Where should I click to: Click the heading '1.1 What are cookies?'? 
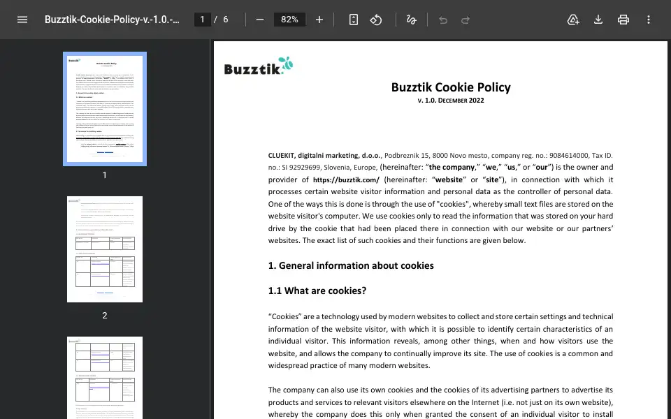click(317, 291)
